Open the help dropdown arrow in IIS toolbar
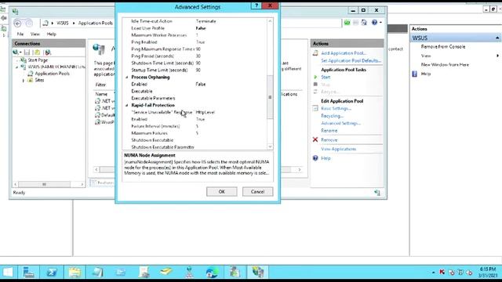 coord(380,23)
